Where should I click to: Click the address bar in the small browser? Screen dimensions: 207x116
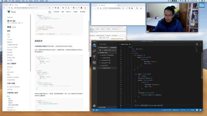[x=114, y=8]
